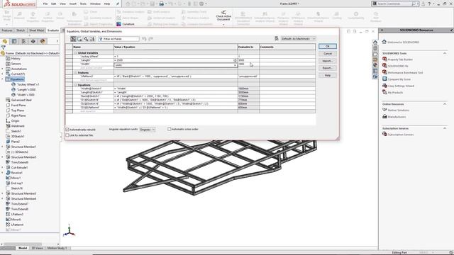Open DisplayManager sphere tab icon
Screen dimensions: 454x255
43,41
